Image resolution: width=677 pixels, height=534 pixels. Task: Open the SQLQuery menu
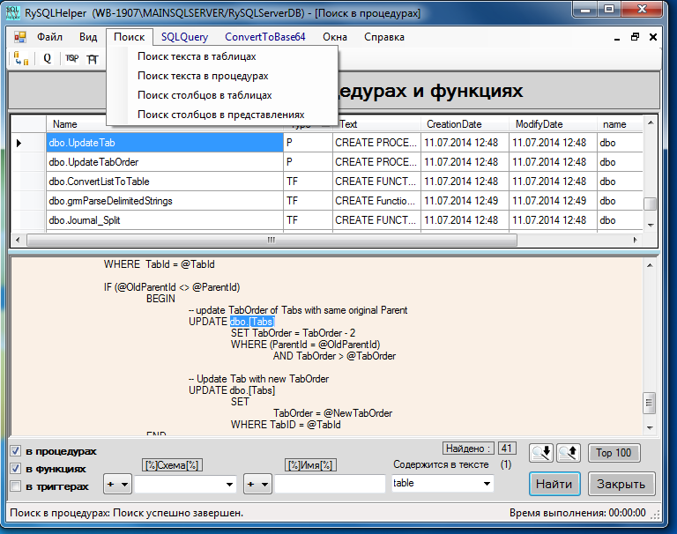[184, 37]
